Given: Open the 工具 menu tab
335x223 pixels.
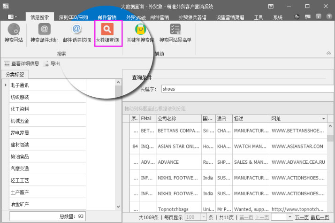Looking at the screenshot, I should pos(258,17).
